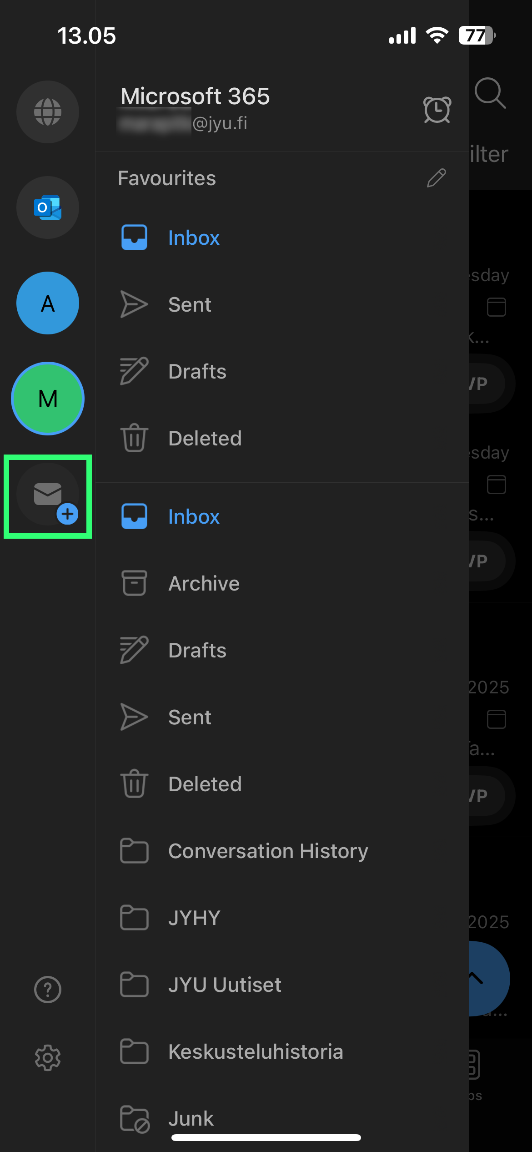This screenshot has width=532, height=1152.
Task: Select the Outlook account icon
Action: tap(48, 207)
